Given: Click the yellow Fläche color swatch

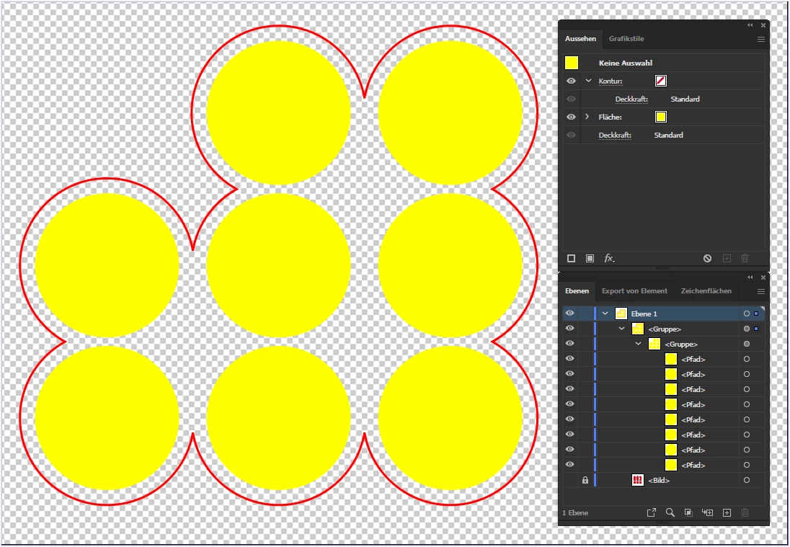Looking at the screenshot, I should (x=661, y=117).
